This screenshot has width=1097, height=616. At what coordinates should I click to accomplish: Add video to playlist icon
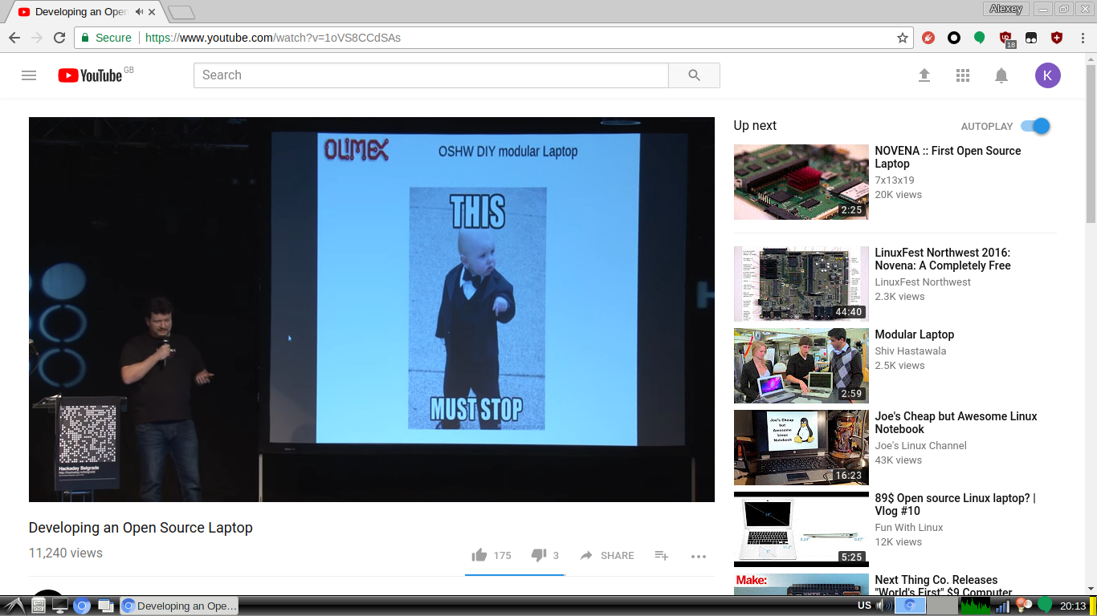click(x=662, y=555)
